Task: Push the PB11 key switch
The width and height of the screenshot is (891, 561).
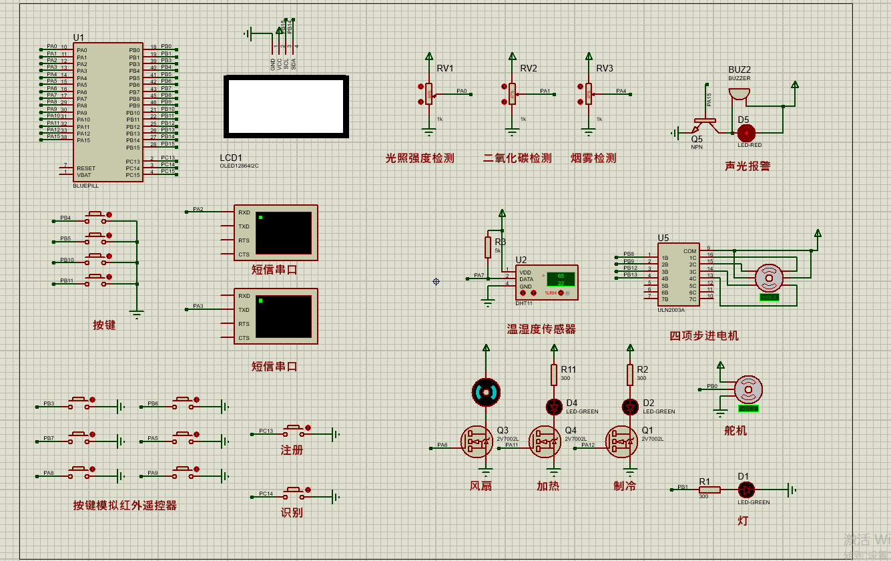Action: [94, 279]
